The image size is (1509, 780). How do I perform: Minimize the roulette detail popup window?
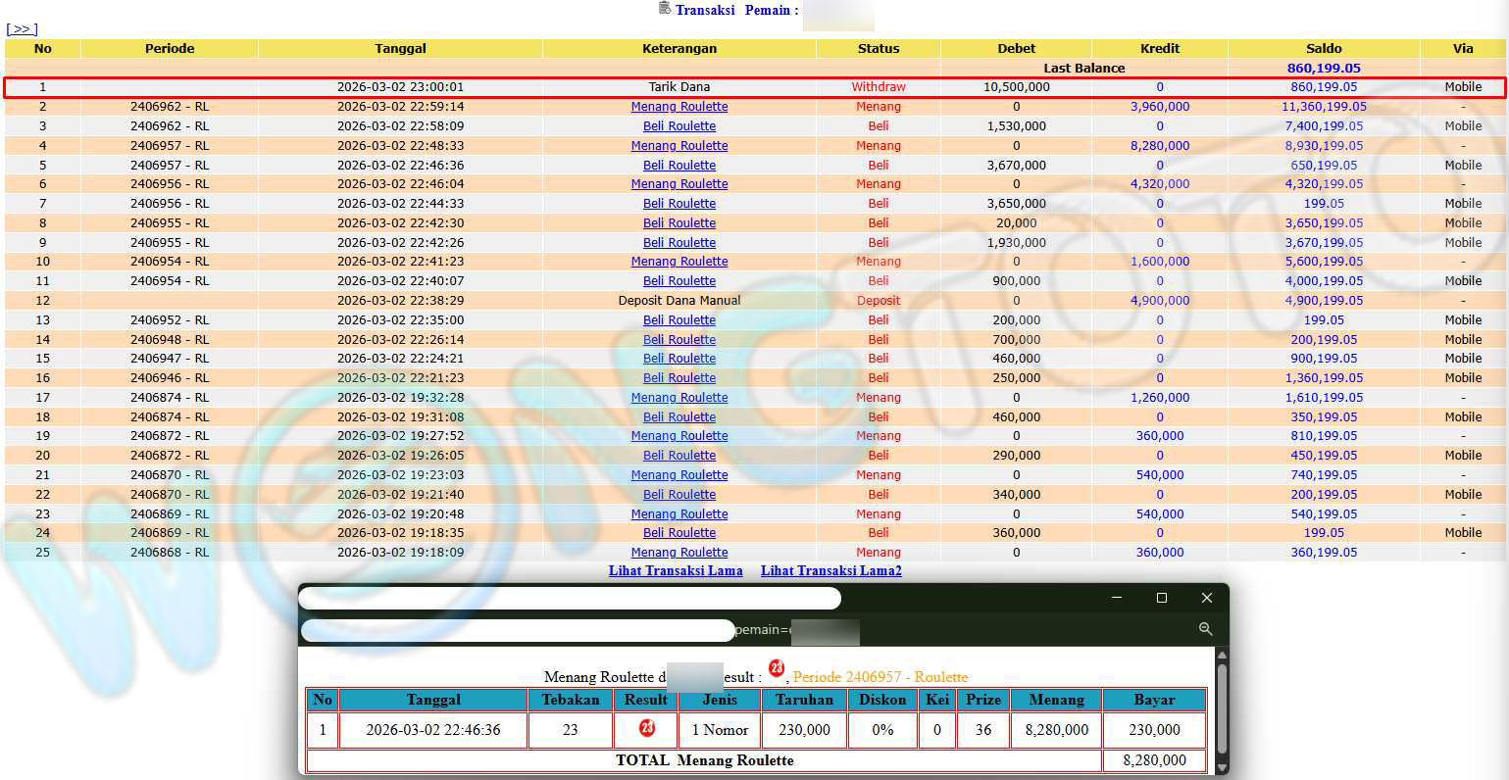1117,598
